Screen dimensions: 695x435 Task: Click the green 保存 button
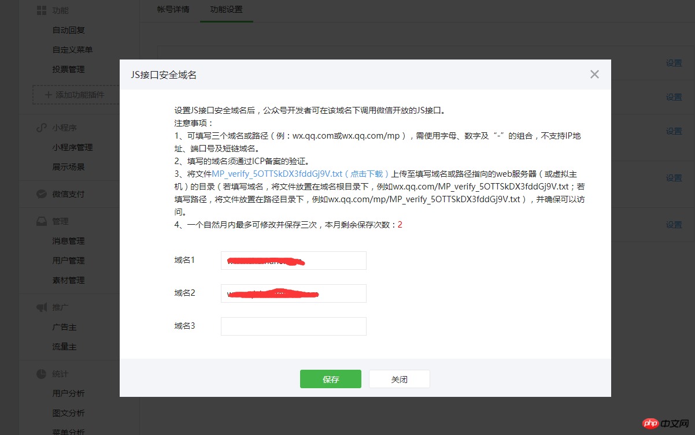(330, 380)
